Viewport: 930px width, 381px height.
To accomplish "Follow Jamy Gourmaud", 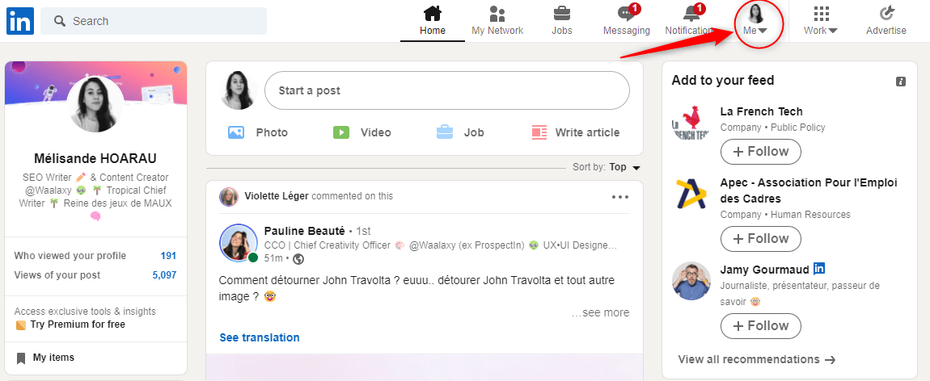I will tap(760, 326).
